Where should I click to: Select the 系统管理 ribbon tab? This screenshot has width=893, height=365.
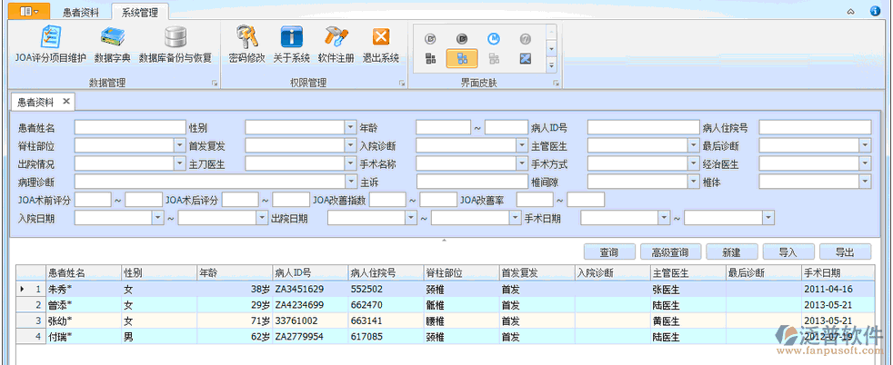[x=145, y=12]
